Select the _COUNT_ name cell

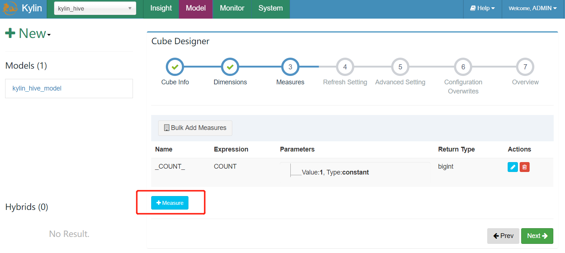pyautogui.click(x=170, y=166)
